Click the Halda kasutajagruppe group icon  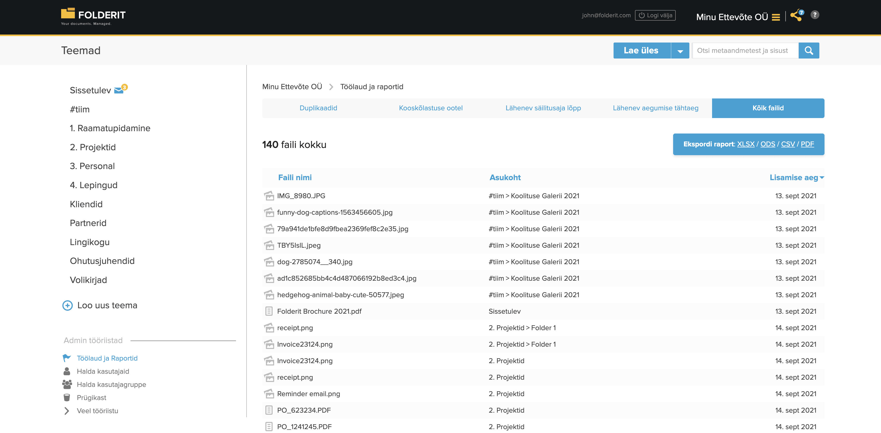click(x=67, y=384)
